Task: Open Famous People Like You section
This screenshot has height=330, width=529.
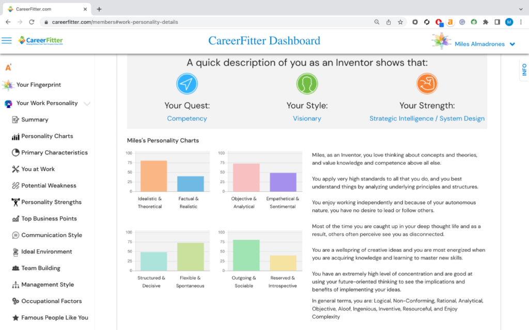Action: [55, 318]
